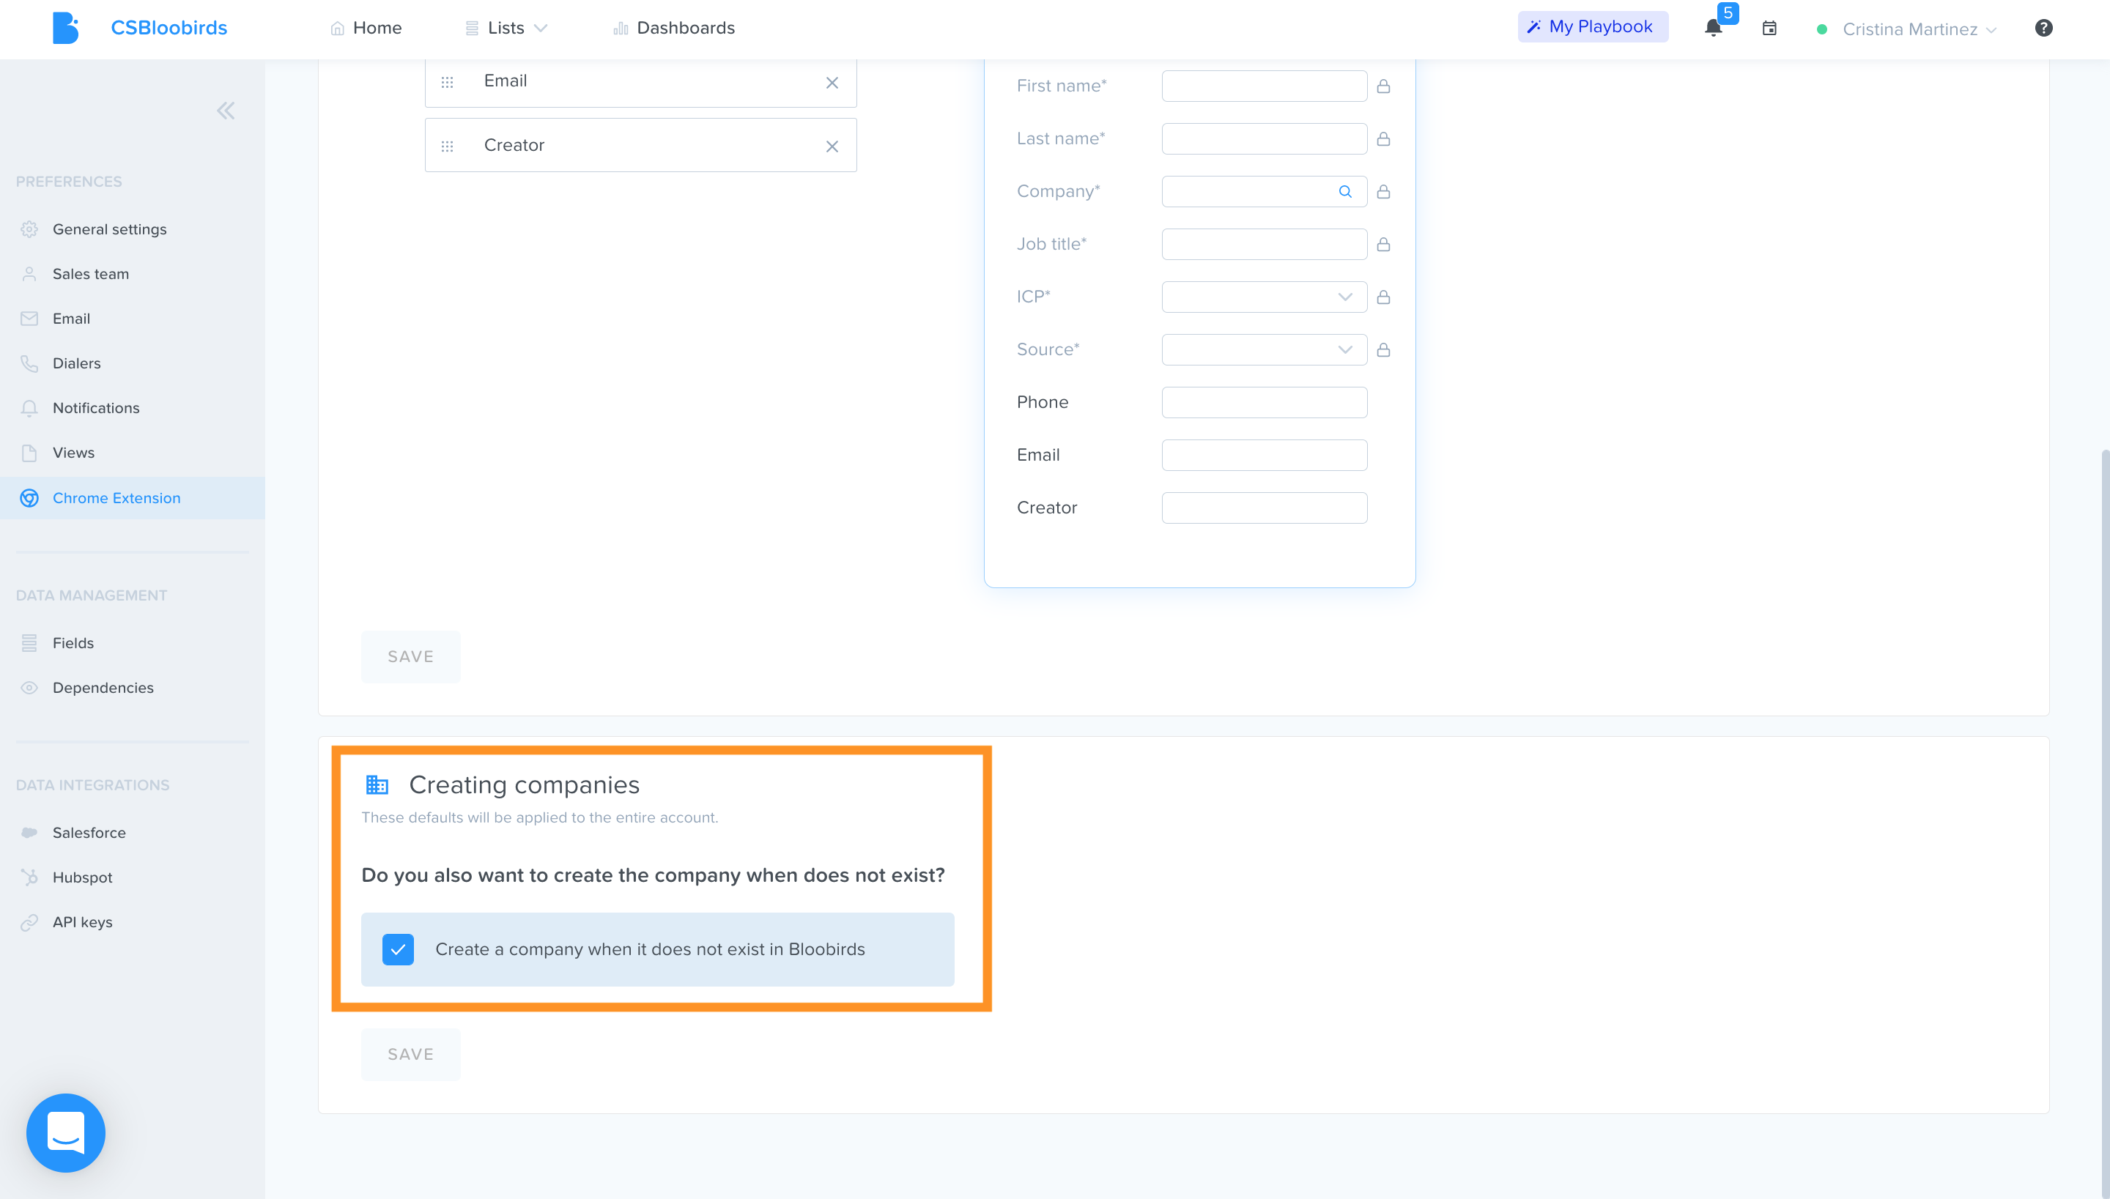Screen dimensions: 2110x1199
Task: Click the Job title input field
Action: coord(1265,245)
